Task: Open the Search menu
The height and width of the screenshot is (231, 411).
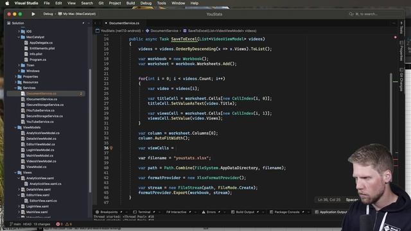Action: (x=87, y=3)
